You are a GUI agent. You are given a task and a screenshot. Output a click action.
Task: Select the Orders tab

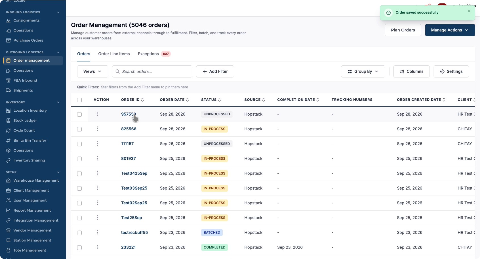(84, 54)
